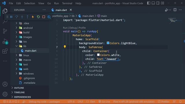Screen dimensions: 185x104
Task: Show code actions lightbulb on line 7
Action: click(x=65, y=47)
